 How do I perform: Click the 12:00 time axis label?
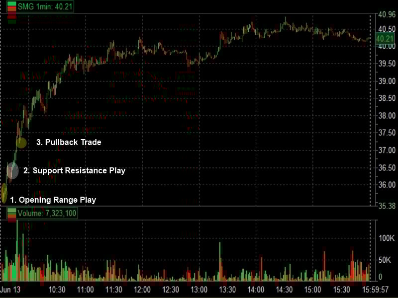tap(142, 290)
